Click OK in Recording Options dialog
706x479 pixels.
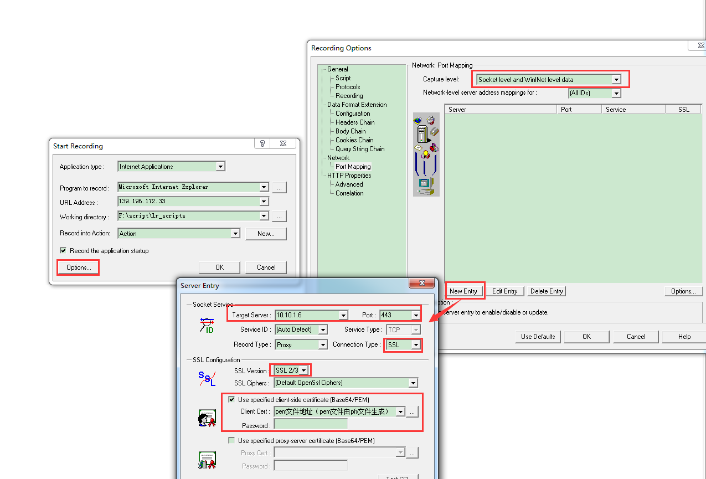pos(586,337)
